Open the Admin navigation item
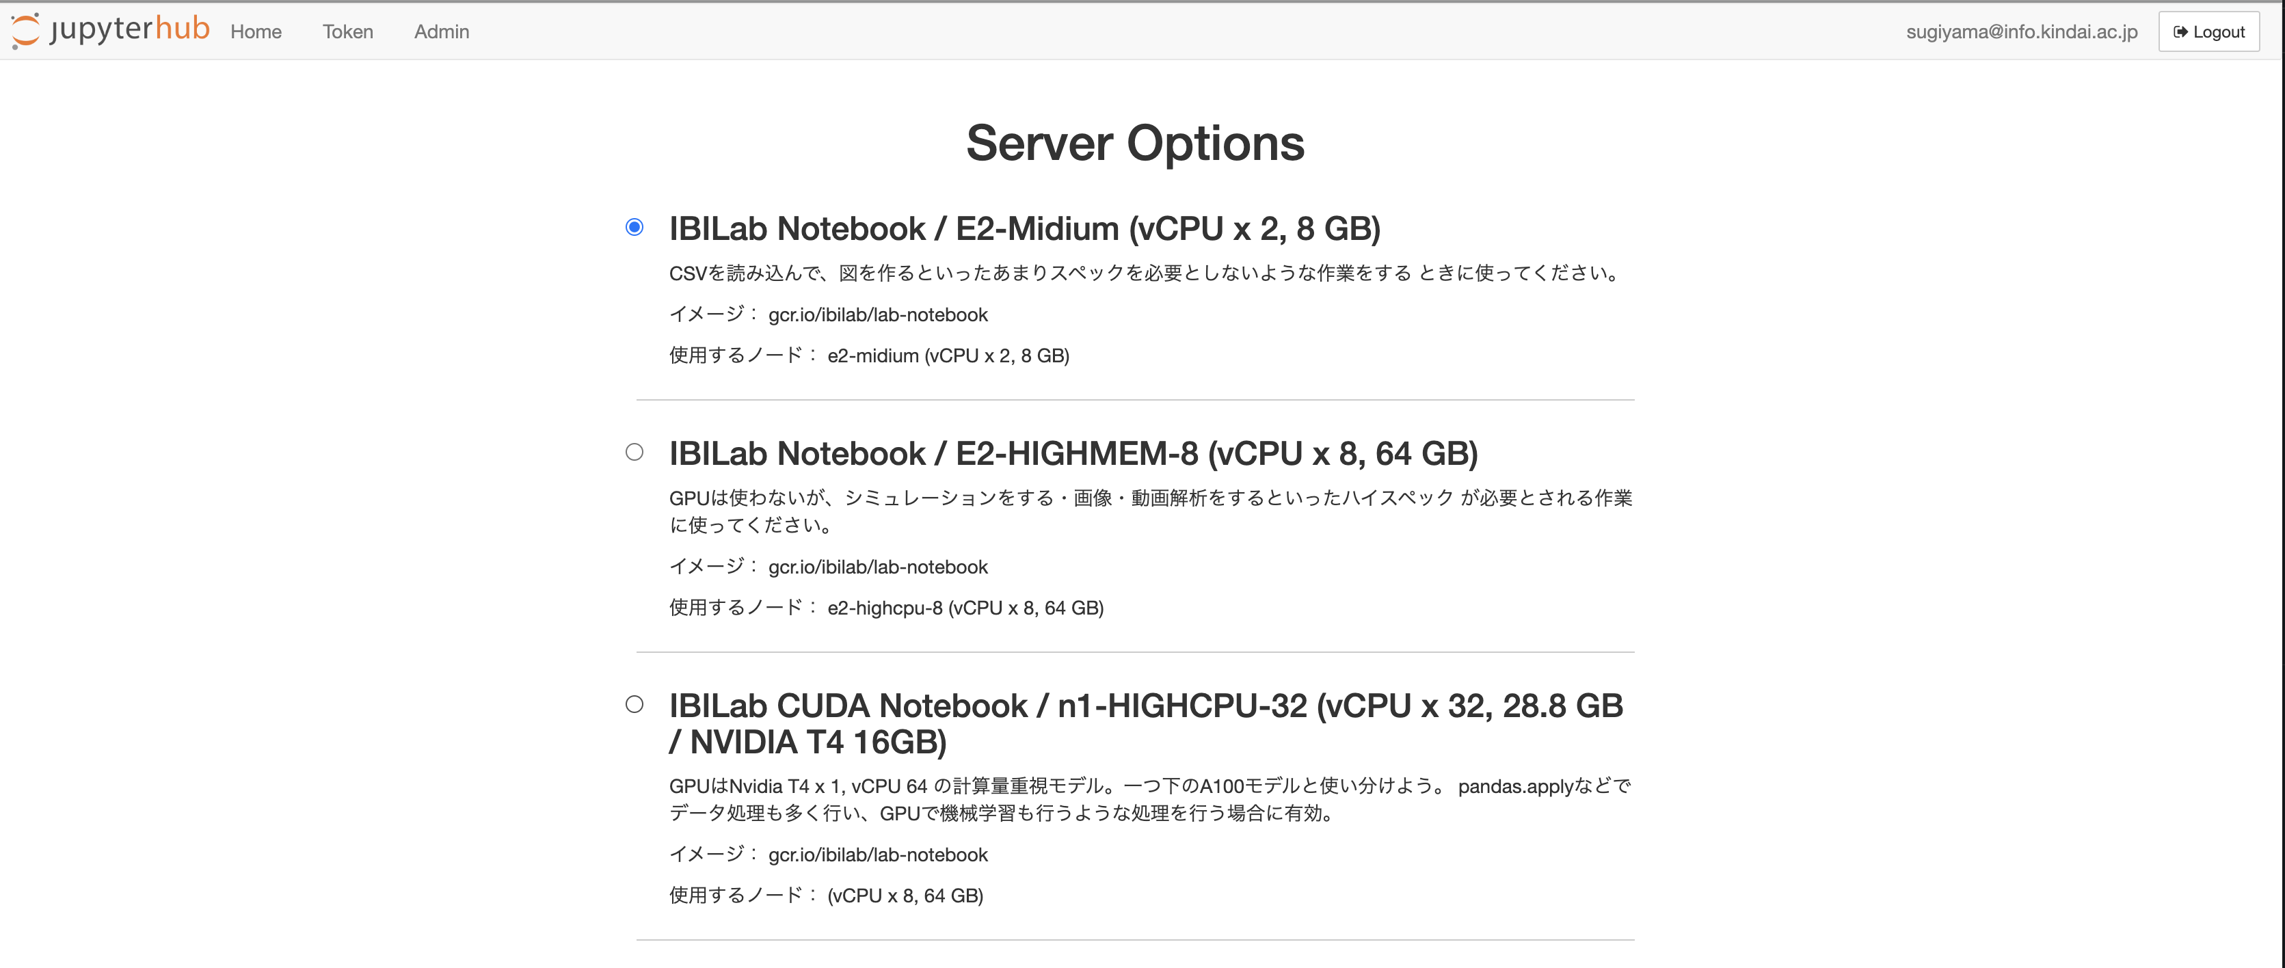2285x968 pixels. tap(441, 32)
